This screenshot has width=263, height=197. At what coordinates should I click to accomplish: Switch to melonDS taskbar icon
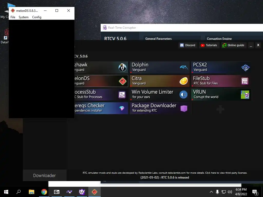(x=95, y=192)
